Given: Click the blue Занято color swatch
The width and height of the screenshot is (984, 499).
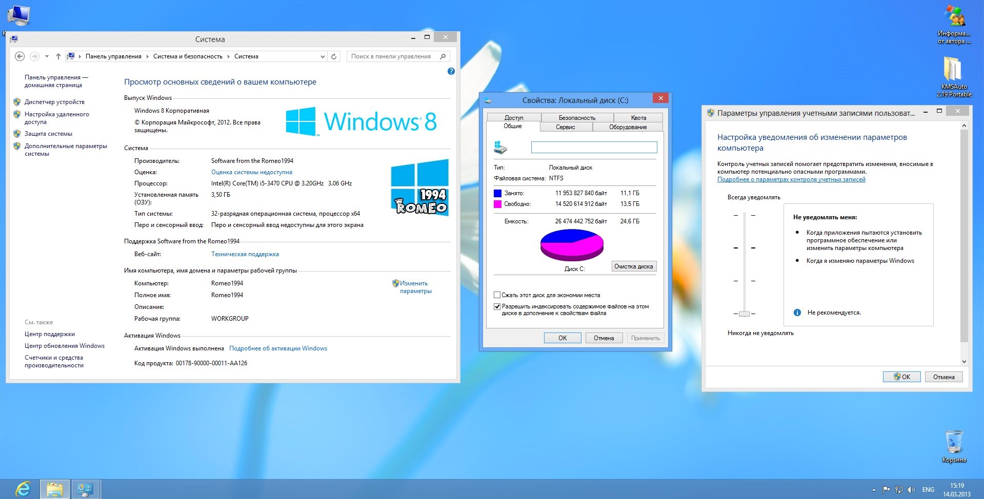Looking at the screenshot, I should pos(497,193).
